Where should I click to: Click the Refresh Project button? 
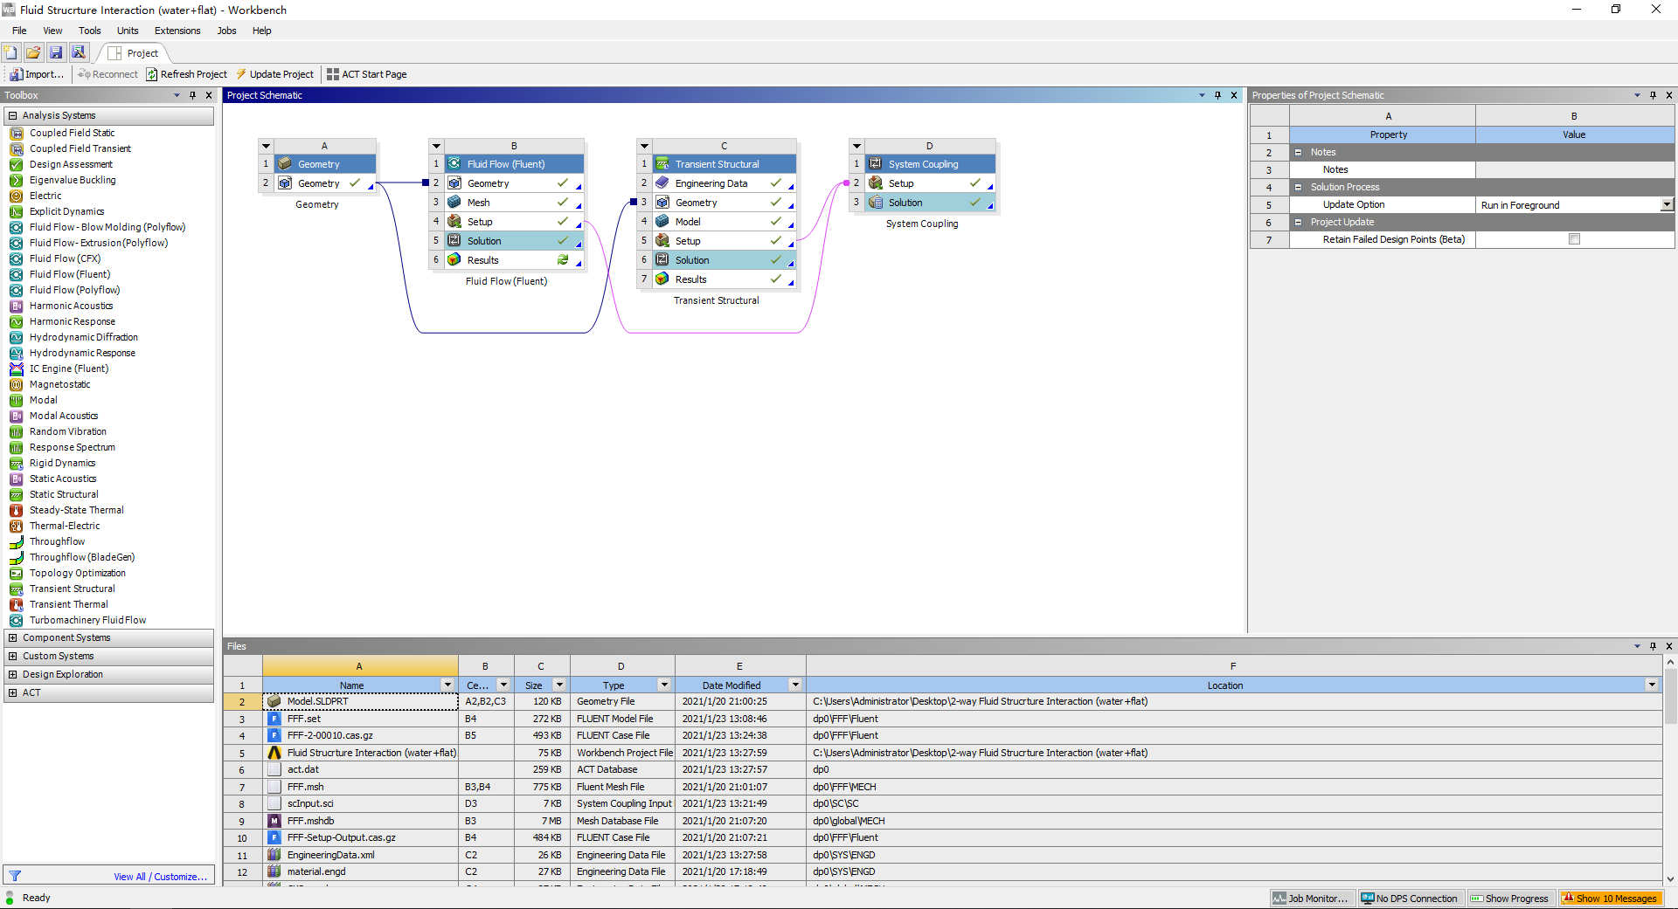186,74
